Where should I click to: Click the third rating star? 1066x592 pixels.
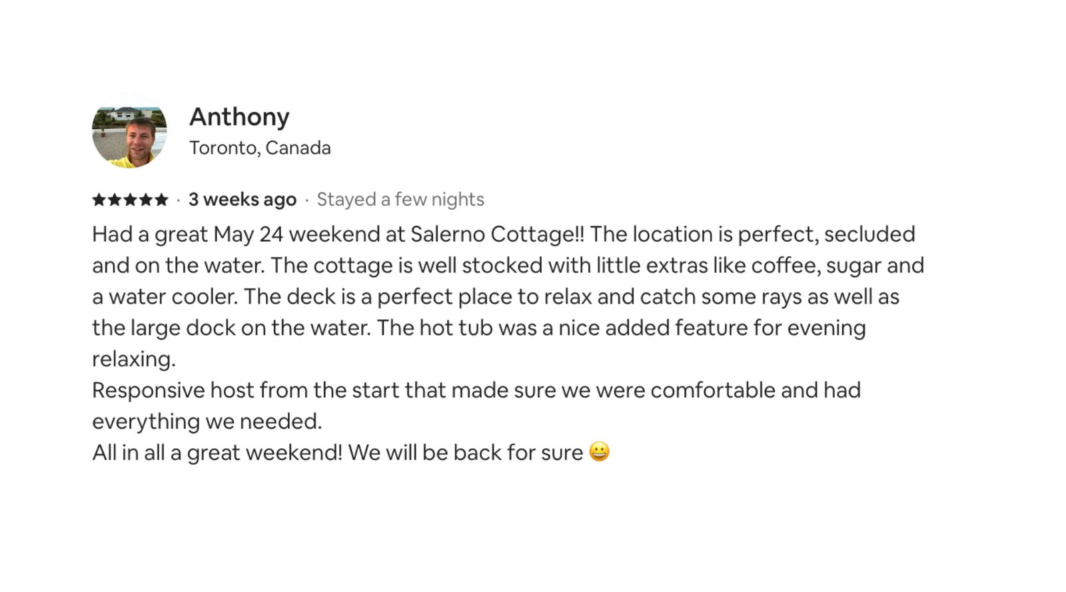tap(130, 200)
